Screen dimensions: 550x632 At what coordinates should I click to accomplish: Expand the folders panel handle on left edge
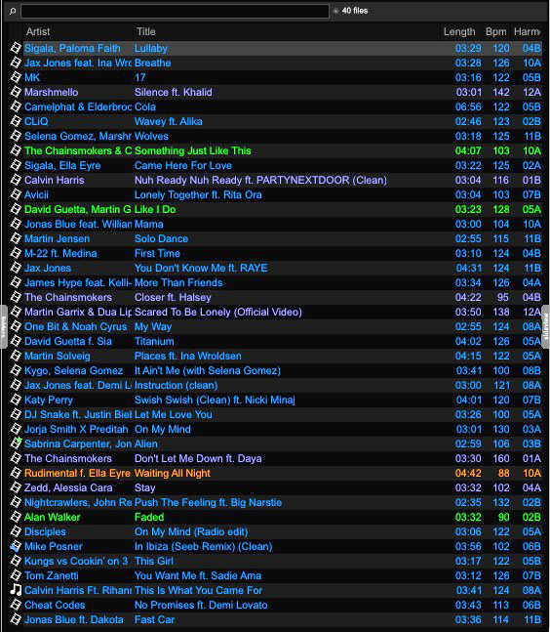[x=4, y=326]
